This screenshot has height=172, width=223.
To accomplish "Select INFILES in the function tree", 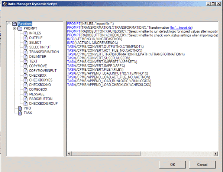I will tap(35, 33).
